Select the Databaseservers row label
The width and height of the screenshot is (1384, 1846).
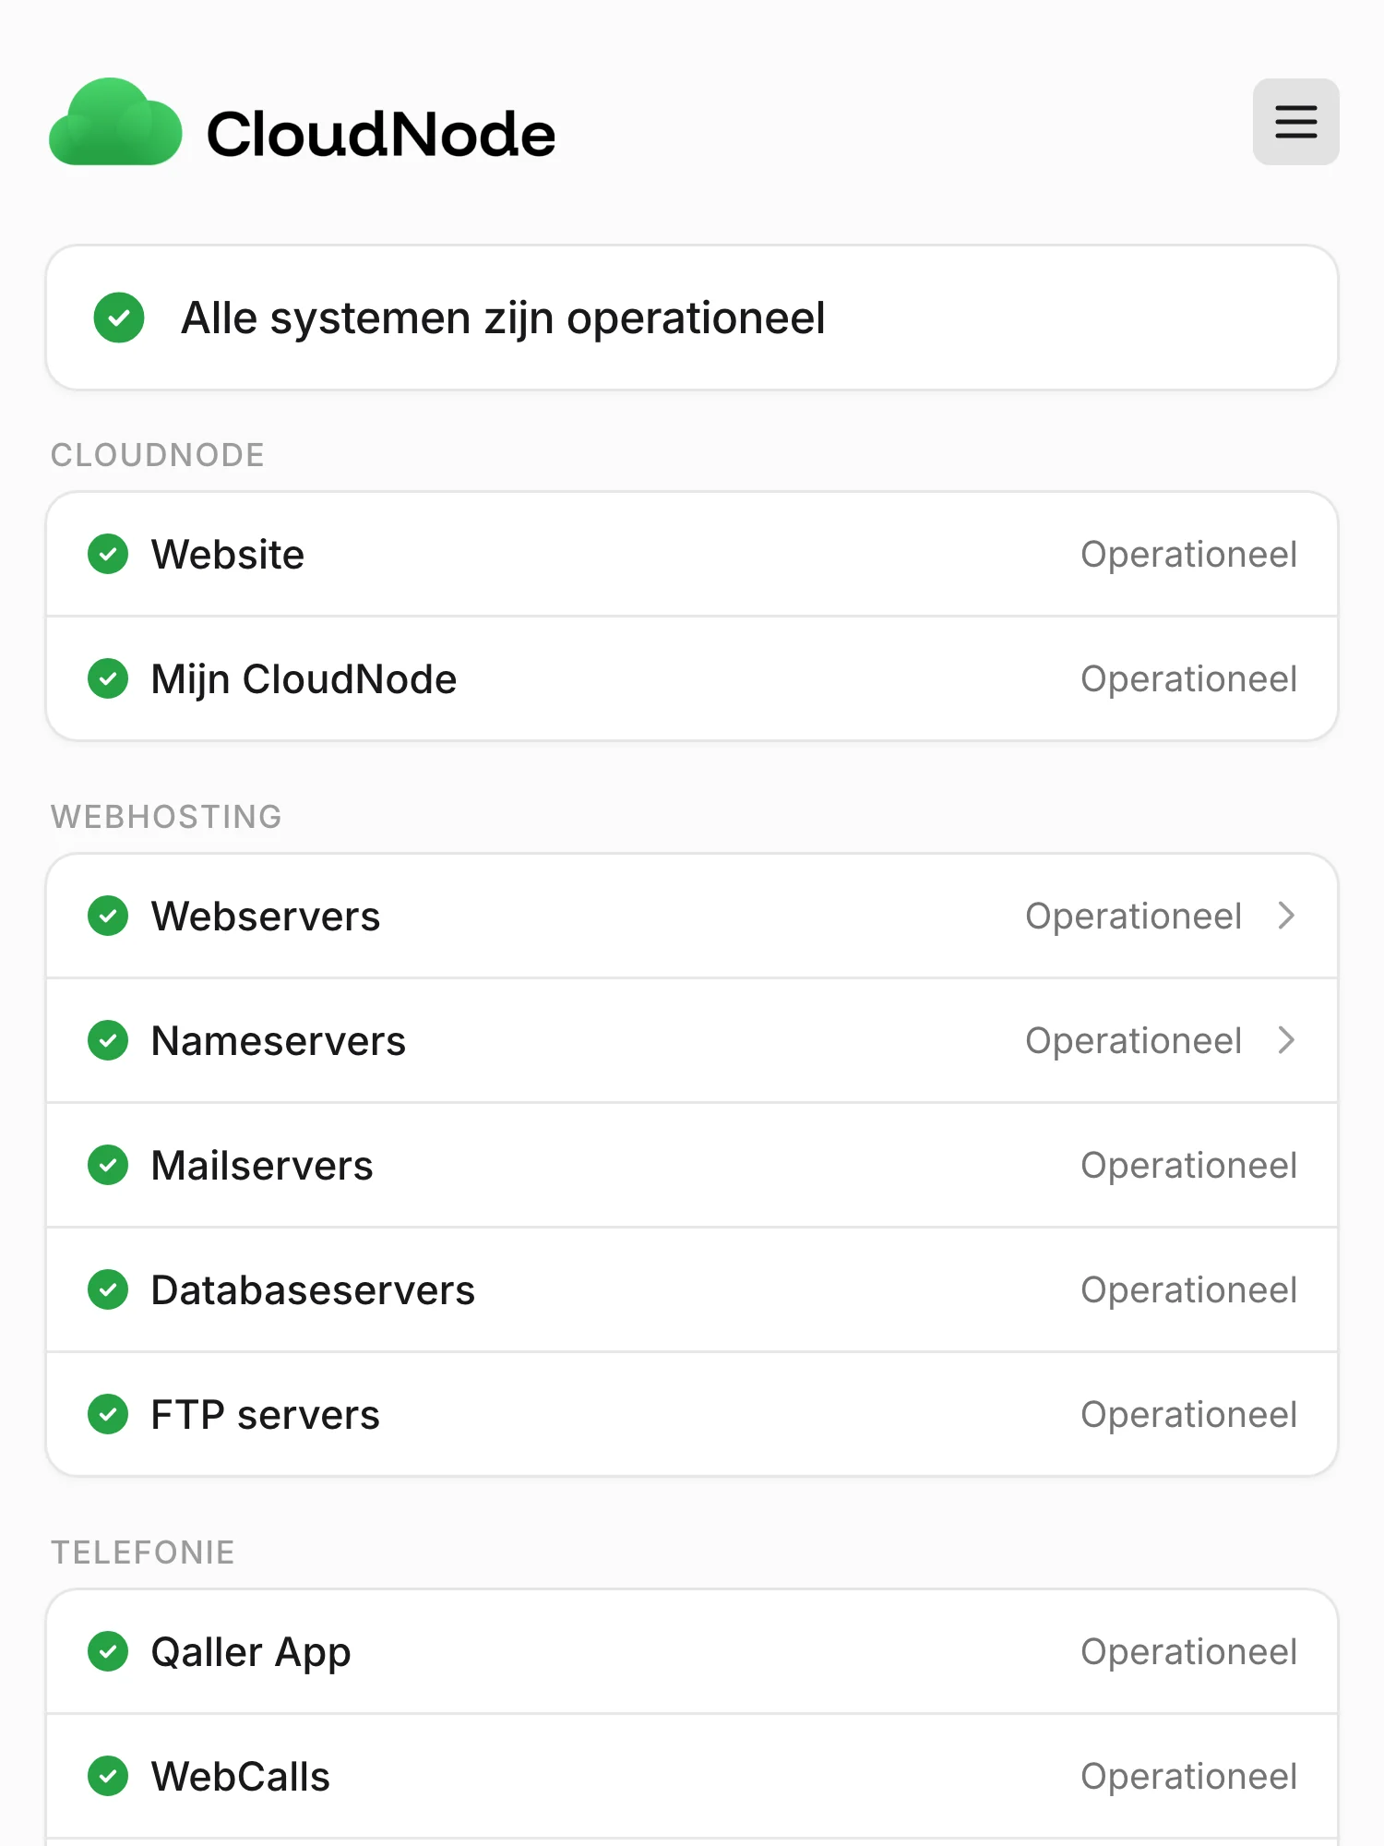[x=313, y=1290]
